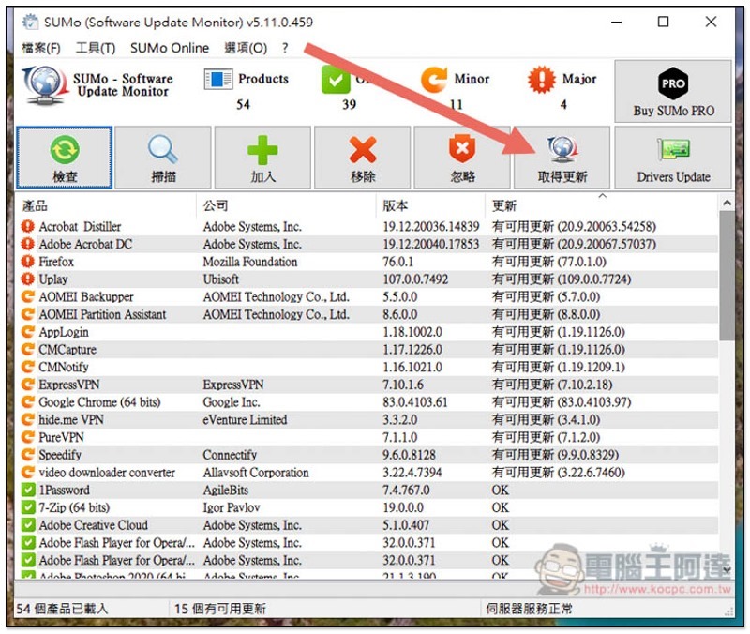Click the 忽略 (Ignore) shield button
This screenshot has height=634, width=750.
coord(462,158)
